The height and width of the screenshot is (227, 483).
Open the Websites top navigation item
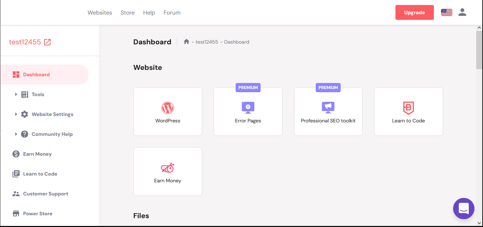pyautogui.click(x=100, y=13)
